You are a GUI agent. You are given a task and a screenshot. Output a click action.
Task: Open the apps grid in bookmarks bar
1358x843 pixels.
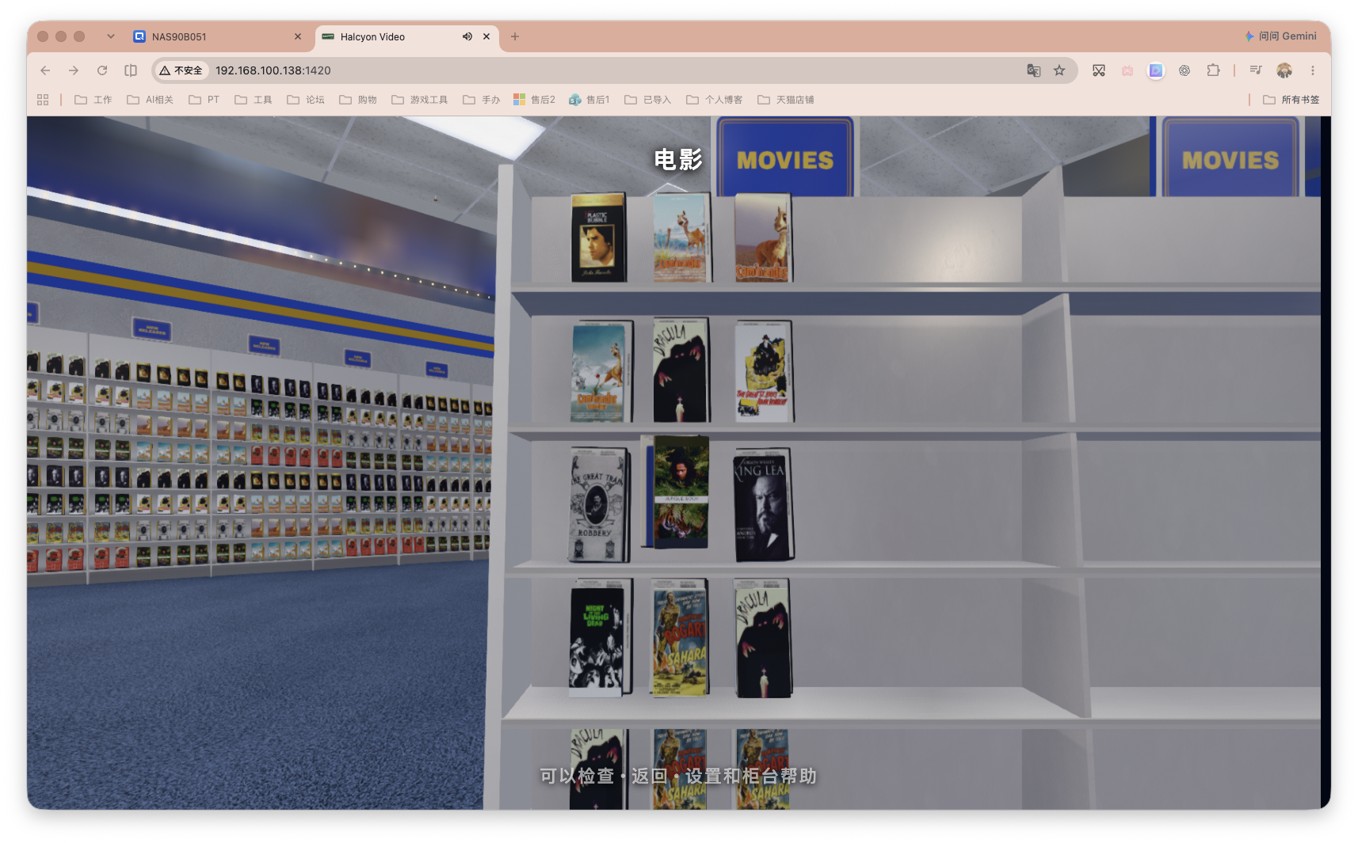43,100
